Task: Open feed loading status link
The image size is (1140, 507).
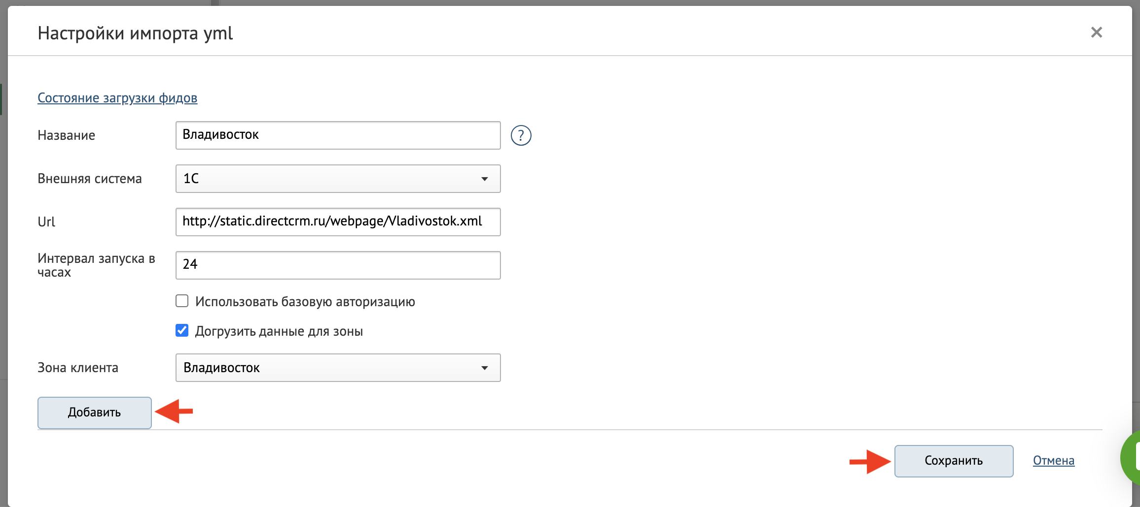Action: pyautogui.click(x=117, y=98)
